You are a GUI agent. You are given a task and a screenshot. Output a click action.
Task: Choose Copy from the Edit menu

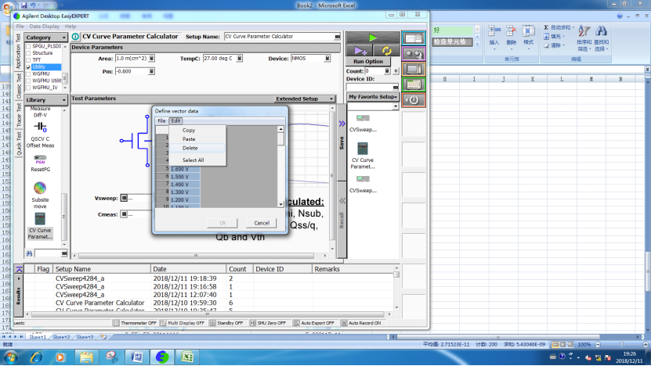(189, 130)
